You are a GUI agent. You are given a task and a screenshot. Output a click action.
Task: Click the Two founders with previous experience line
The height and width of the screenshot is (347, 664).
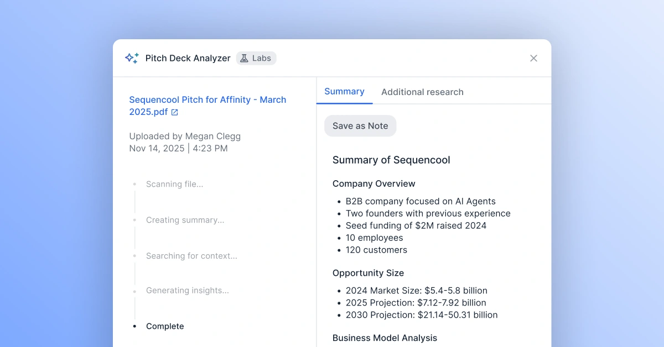428,213
